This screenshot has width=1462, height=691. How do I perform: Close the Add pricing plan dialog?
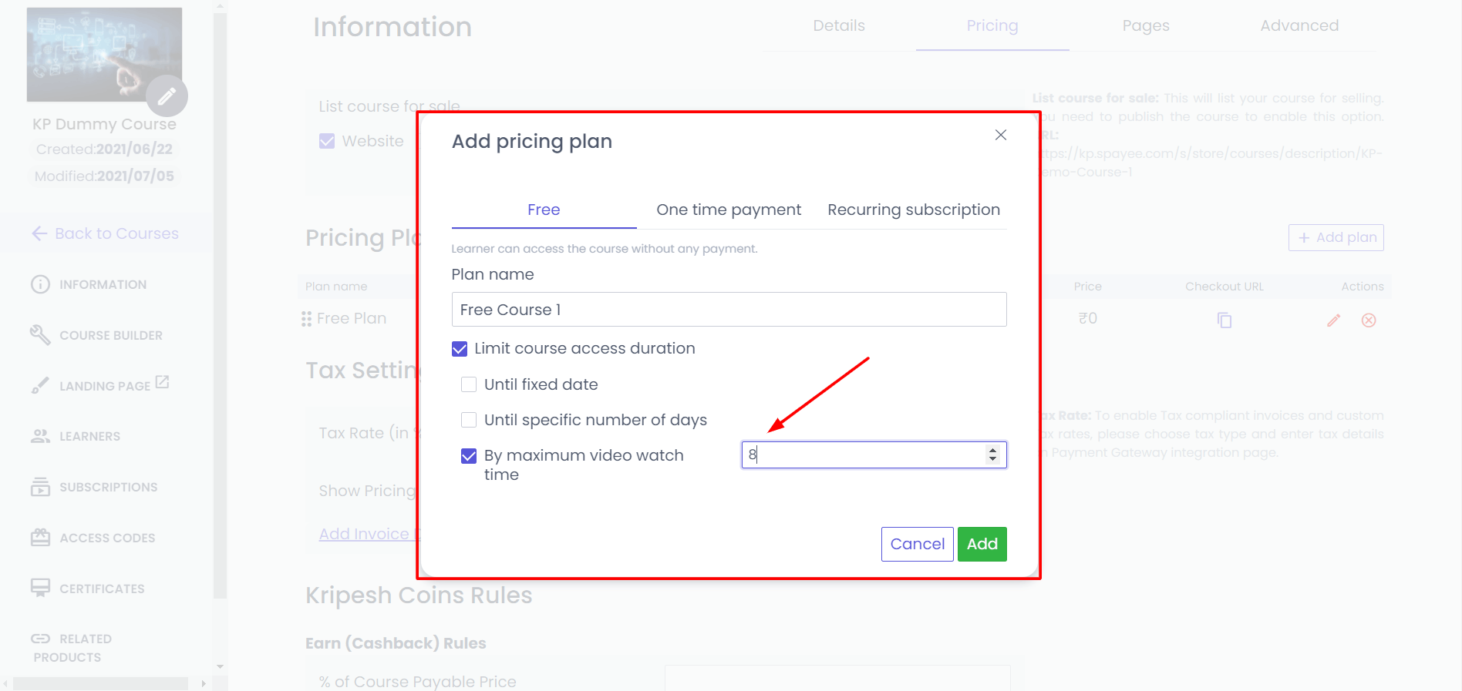pyautogui.click(x=1000, y=135)
